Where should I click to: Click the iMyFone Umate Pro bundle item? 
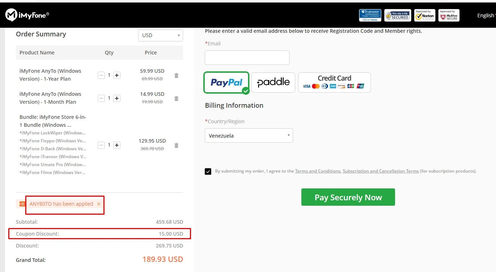point(53,165)
